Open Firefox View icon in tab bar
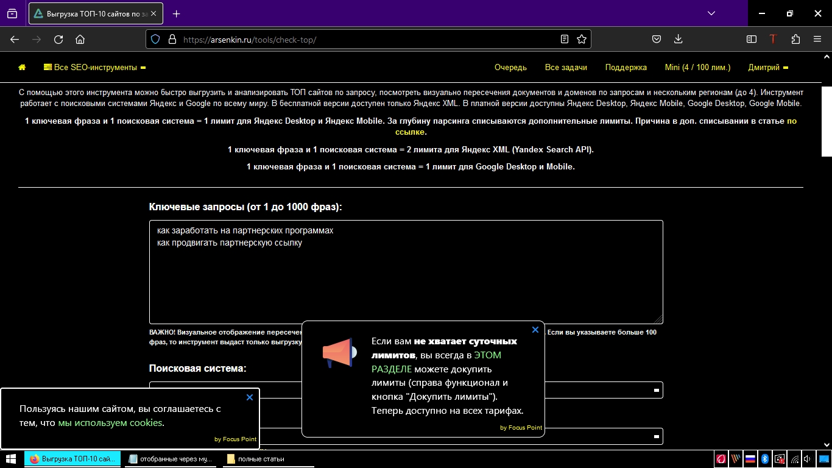832x468 pixels. 12,13
